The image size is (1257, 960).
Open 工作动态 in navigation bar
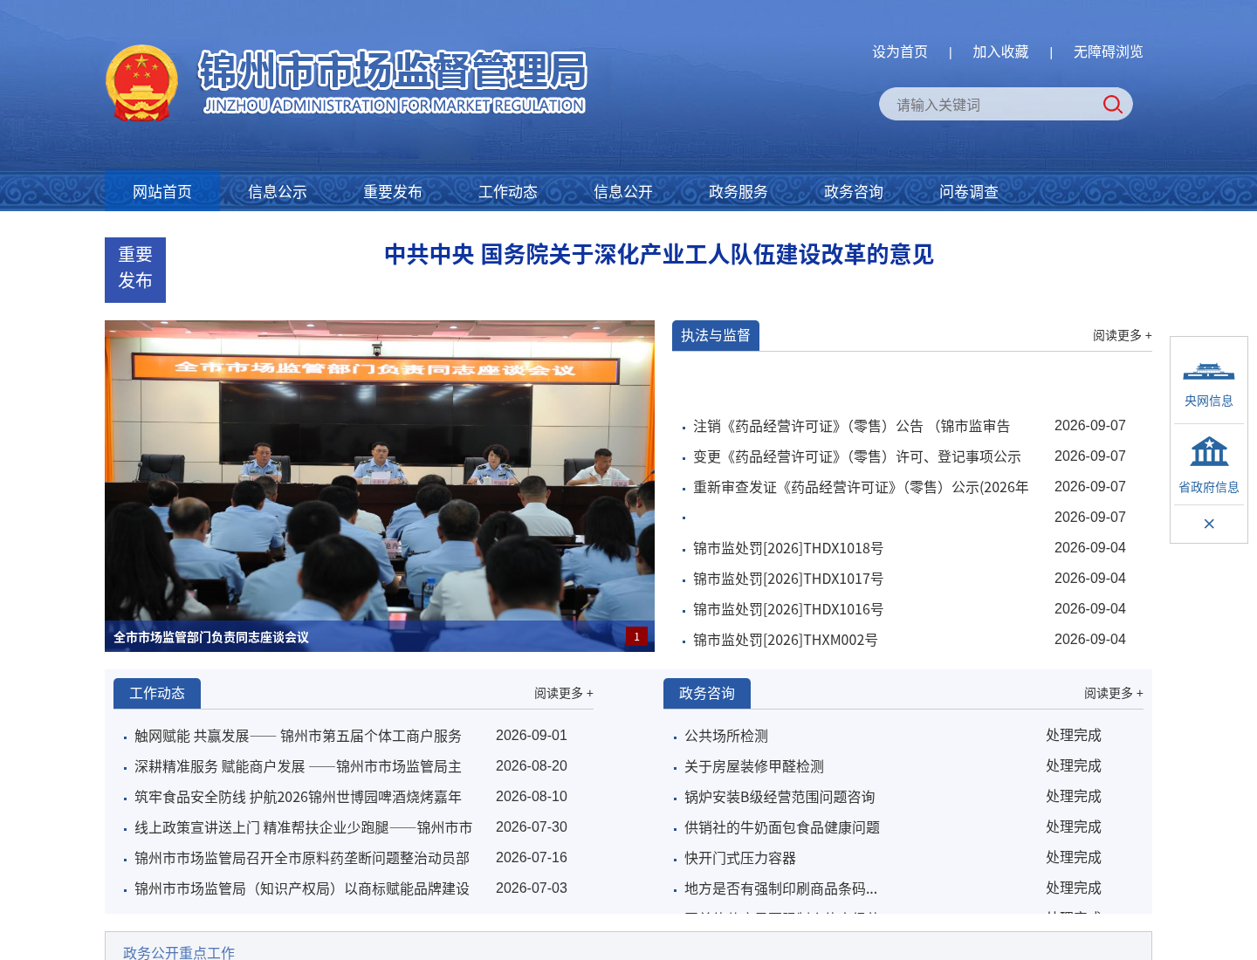[508, 191]
